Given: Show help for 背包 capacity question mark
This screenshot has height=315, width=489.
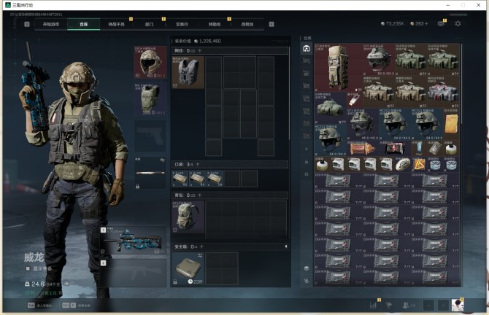Looking at the screenshot, I should (199, 195).
